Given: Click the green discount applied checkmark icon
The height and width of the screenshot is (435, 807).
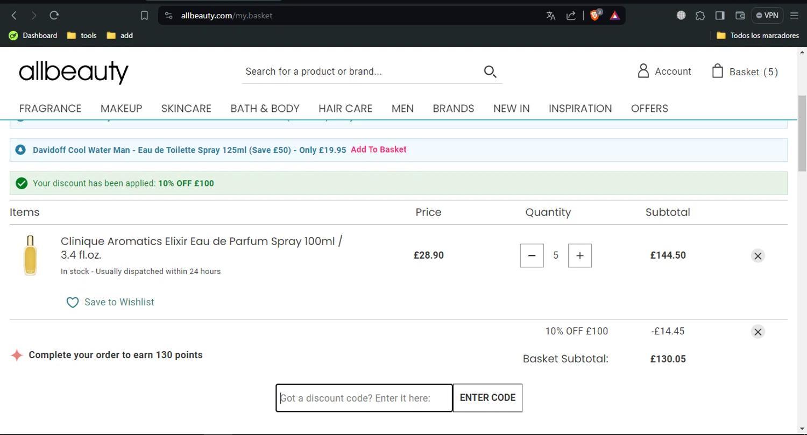Looking at the screenshot, I should [22, 183].
